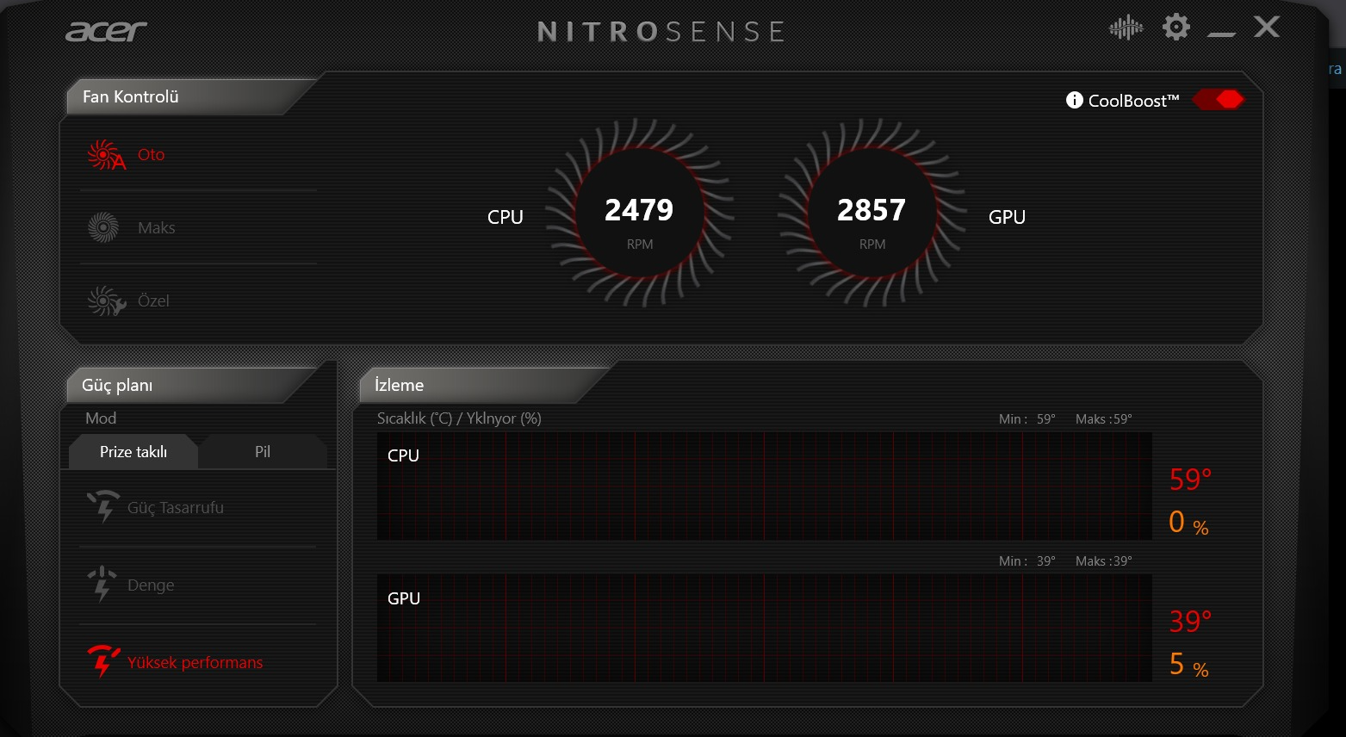Click the Maks fan mode icon
Screen dimensions: 1346x737
(103, 227)
